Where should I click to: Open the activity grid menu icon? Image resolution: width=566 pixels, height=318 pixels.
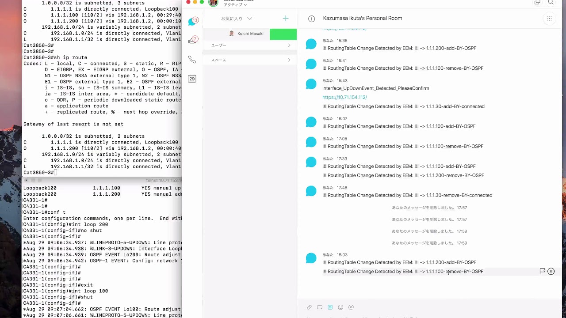[x=549, y=19]
